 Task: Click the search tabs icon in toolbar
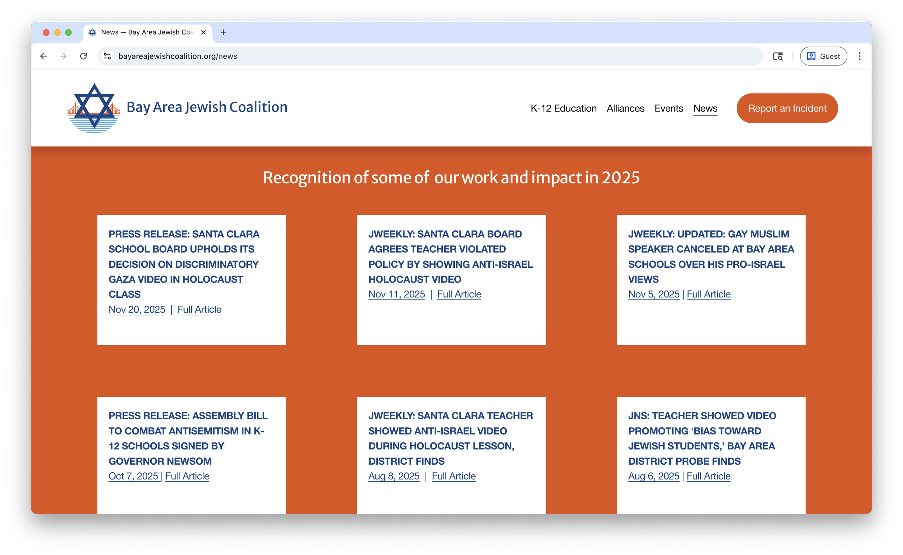[777, 56]
